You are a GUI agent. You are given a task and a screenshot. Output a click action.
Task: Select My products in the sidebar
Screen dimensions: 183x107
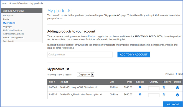9,23
